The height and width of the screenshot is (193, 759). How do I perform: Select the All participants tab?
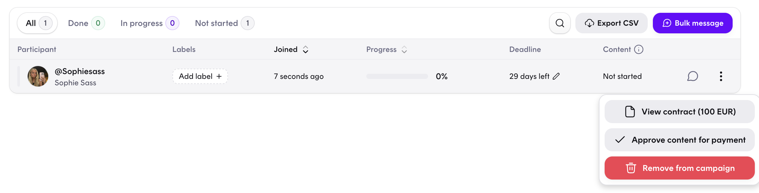click(37, 23)
